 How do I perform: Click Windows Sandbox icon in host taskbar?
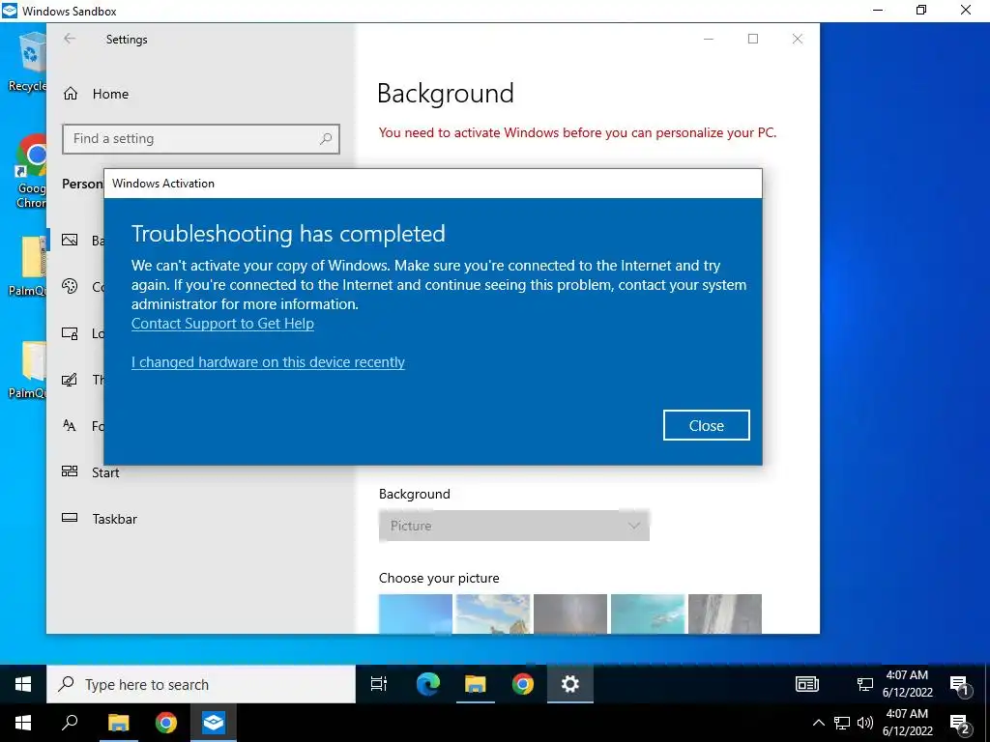point(214,723)
